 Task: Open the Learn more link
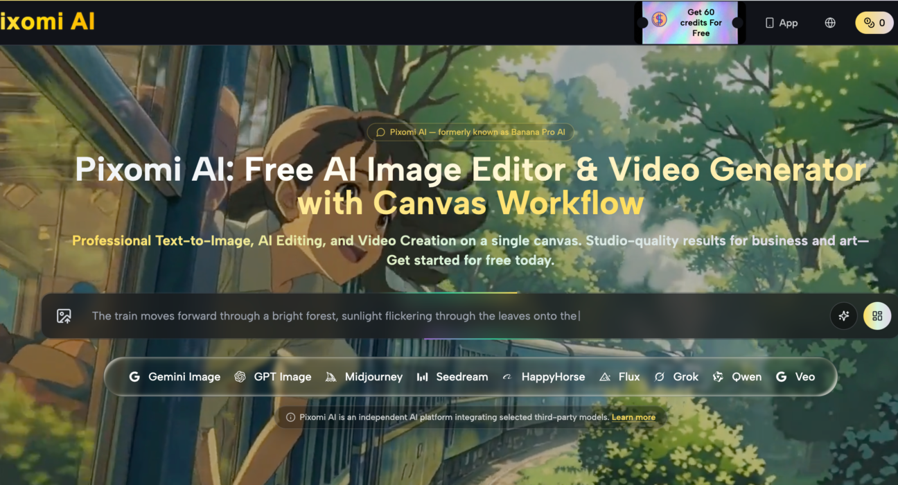pyautogui.click(x=633, y=417)
